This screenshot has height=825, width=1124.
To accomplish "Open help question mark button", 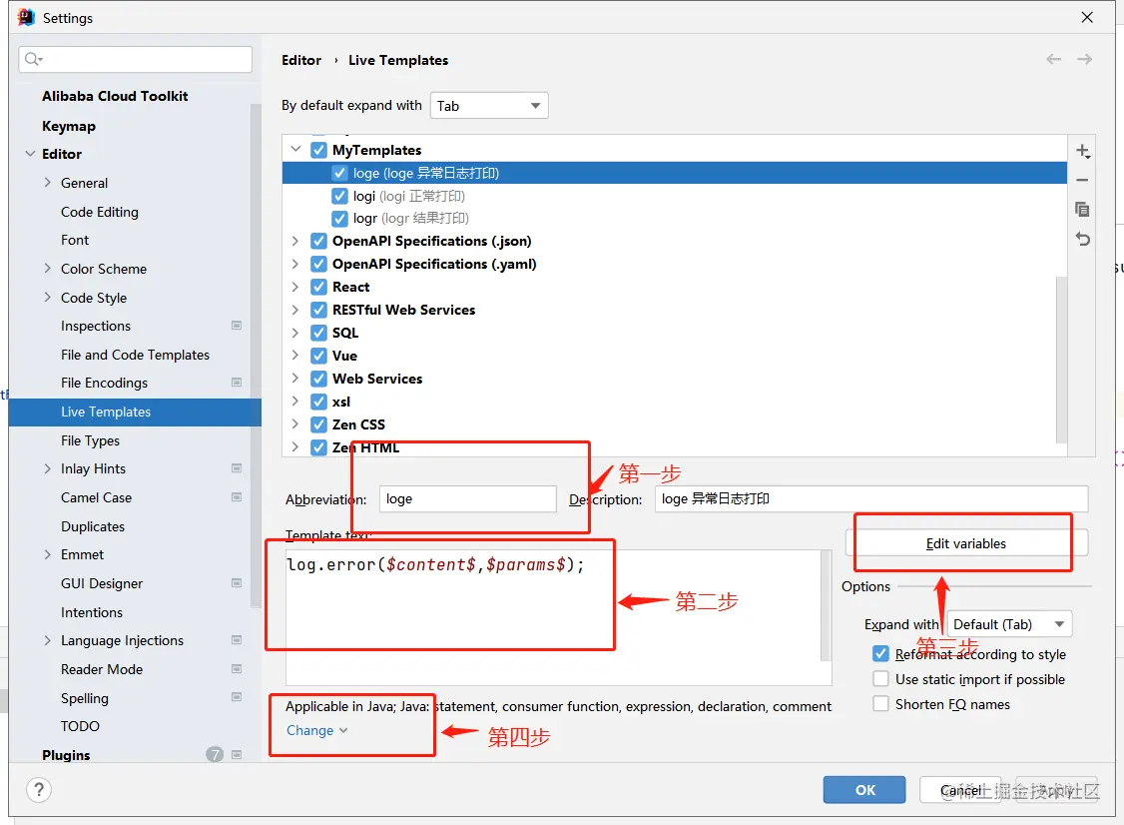I will point(39,790).
